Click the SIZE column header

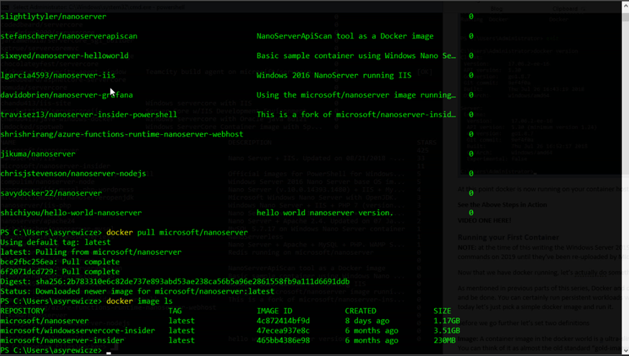[x=442, y=311]
